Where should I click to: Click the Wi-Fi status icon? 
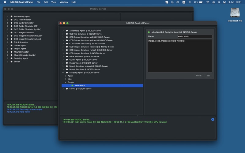click(x=208, y=2)
